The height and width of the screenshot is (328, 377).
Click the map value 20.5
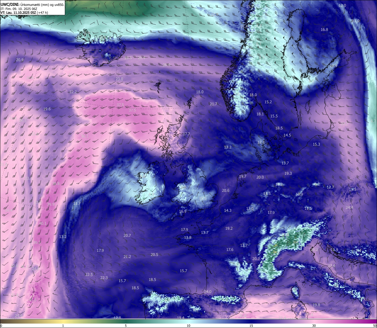click(x=154, y=255)
